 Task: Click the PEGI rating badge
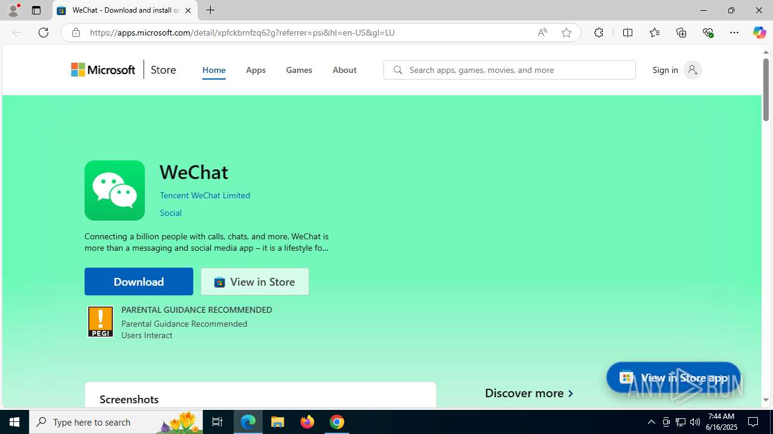tap(100, 322)
